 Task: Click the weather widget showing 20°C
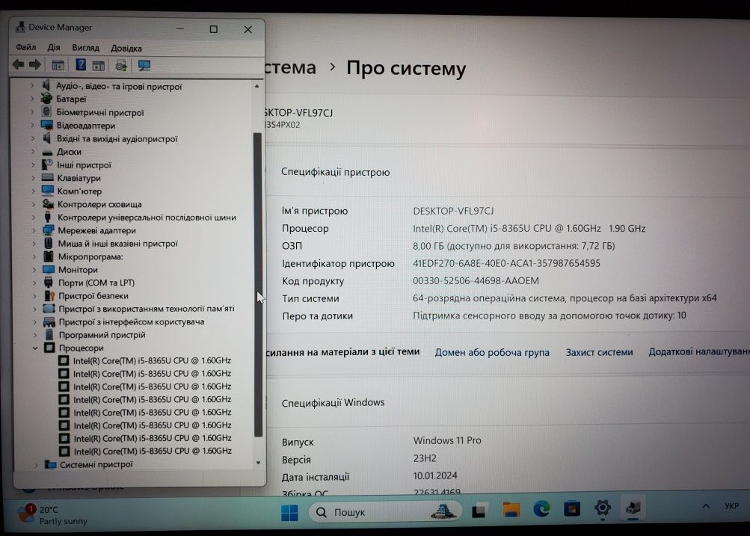click(52, 514)
